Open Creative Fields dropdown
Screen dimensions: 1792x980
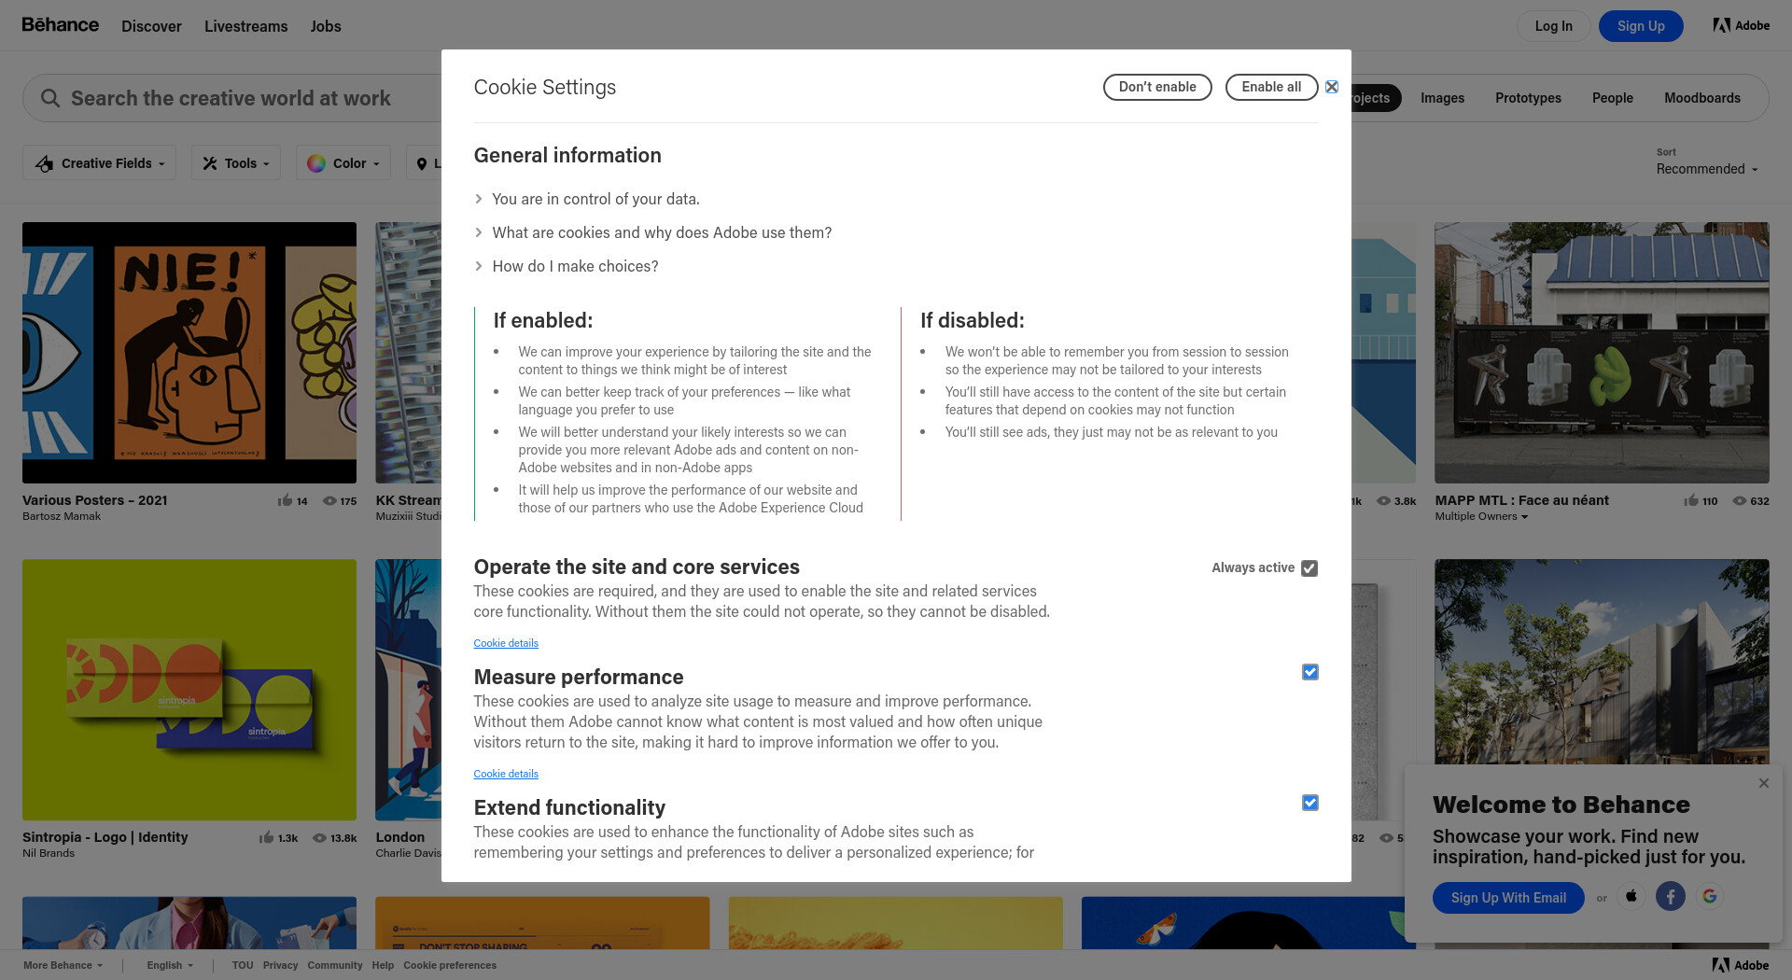(100, 163)
